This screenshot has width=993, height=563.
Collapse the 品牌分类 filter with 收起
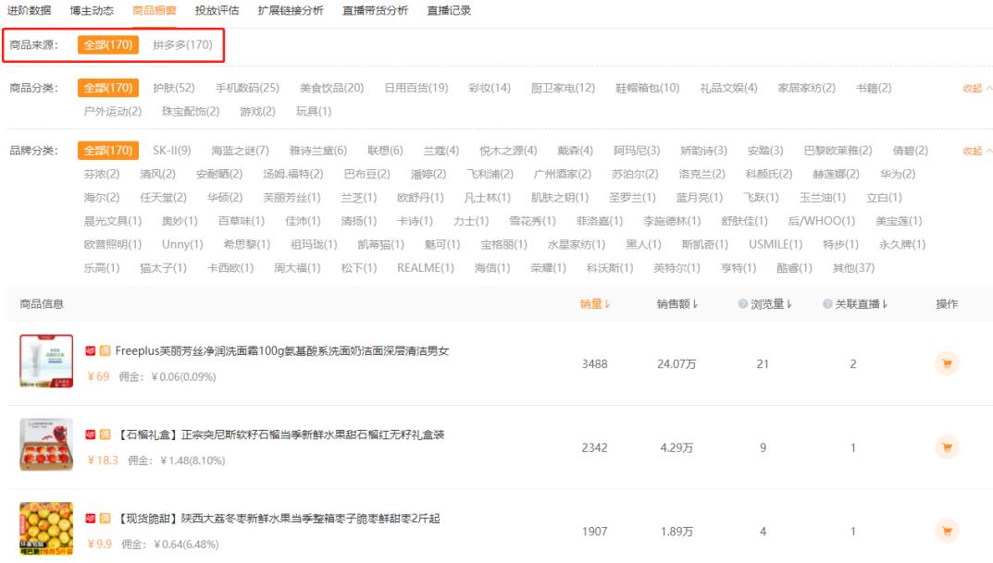tap(976, 151)
